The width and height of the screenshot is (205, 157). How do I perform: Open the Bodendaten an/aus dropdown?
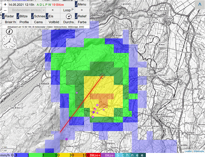click(x=27, y=10)
